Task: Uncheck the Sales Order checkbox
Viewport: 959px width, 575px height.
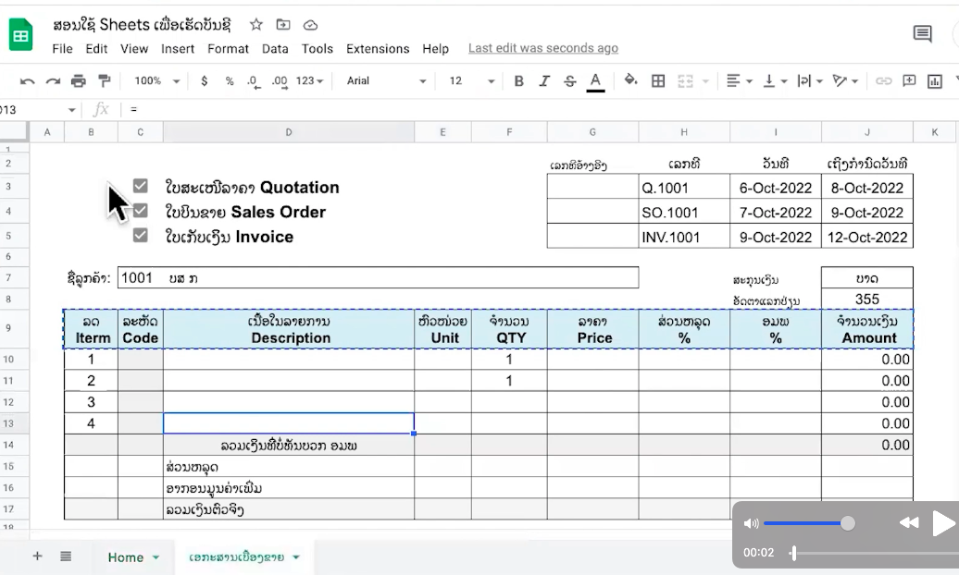Action: [x=140, y=211]
